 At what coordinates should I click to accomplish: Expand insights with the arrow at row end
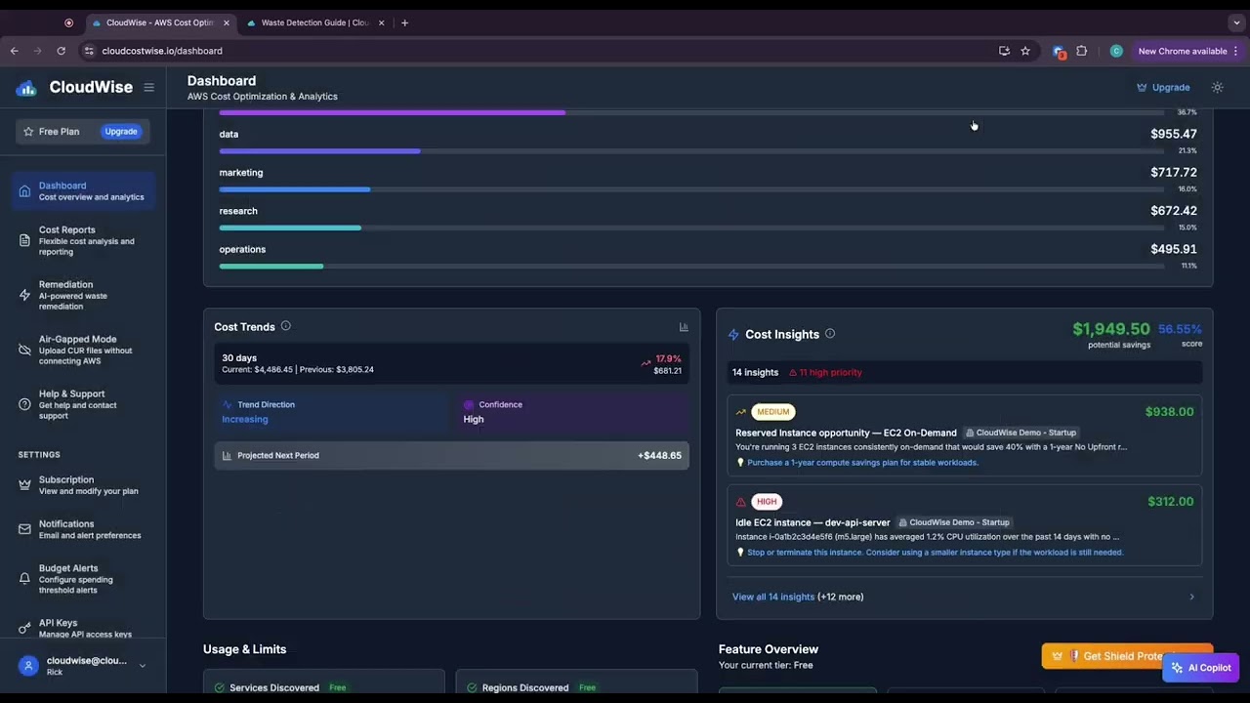pos(1191,597)
